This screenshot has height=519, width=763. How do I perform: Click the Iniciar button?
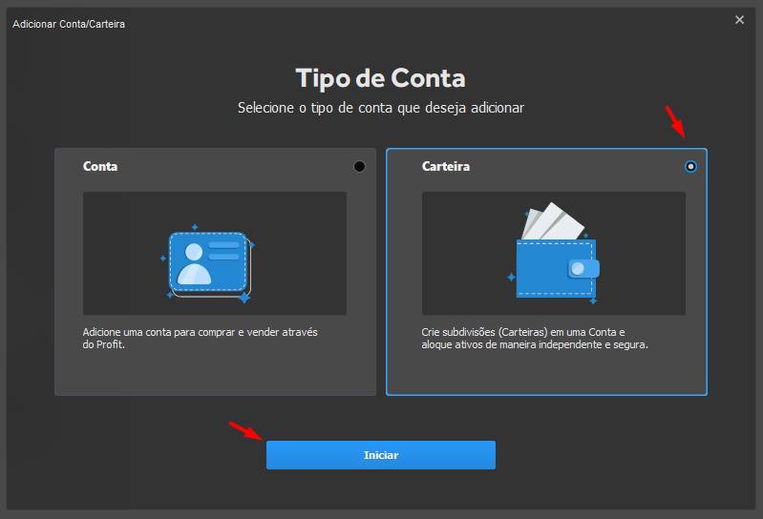380,455
